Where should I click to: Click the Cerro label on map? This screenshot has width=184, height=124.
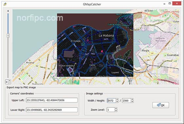92,65
